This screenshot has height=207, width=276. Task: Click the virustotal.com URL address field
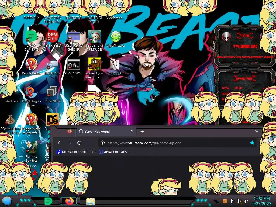(177, 143)
